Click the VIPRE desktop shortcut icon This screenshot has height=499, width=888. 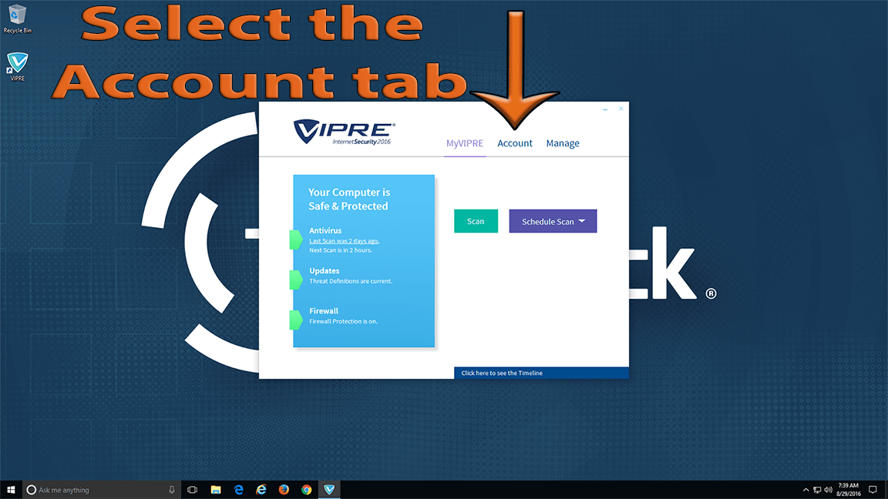click(17, 65)
